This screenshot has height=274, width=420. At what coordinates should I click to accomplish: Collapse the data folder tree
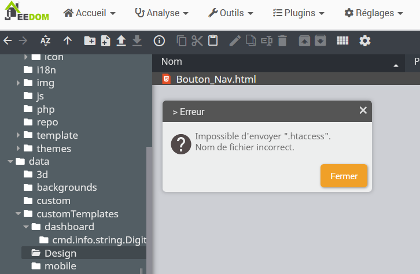pos(10,162)
